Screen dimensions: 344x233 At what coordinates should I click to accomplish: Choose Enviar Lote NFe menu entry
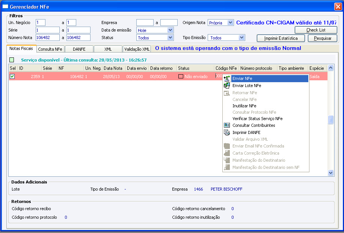[266, 86]
